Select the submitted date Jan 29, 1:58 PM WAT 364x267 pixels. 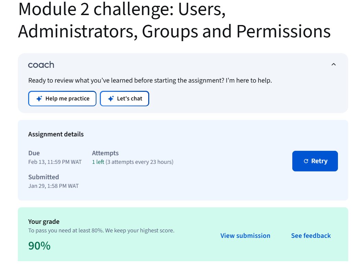click(54, 186)
